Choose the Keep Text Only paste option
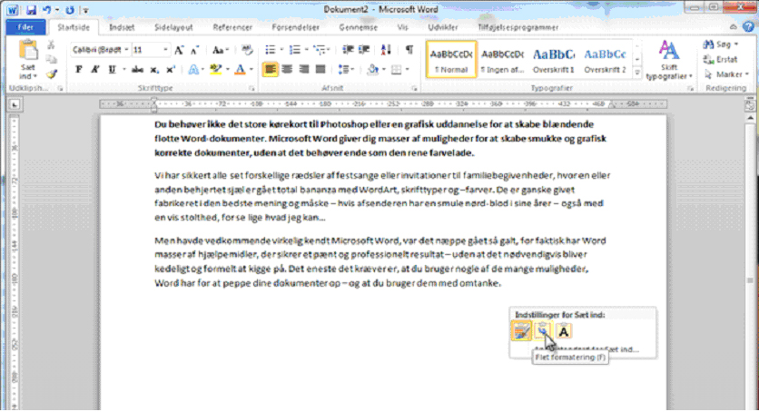Viewport: 759px width, 412px height. (x=564, y=332)
